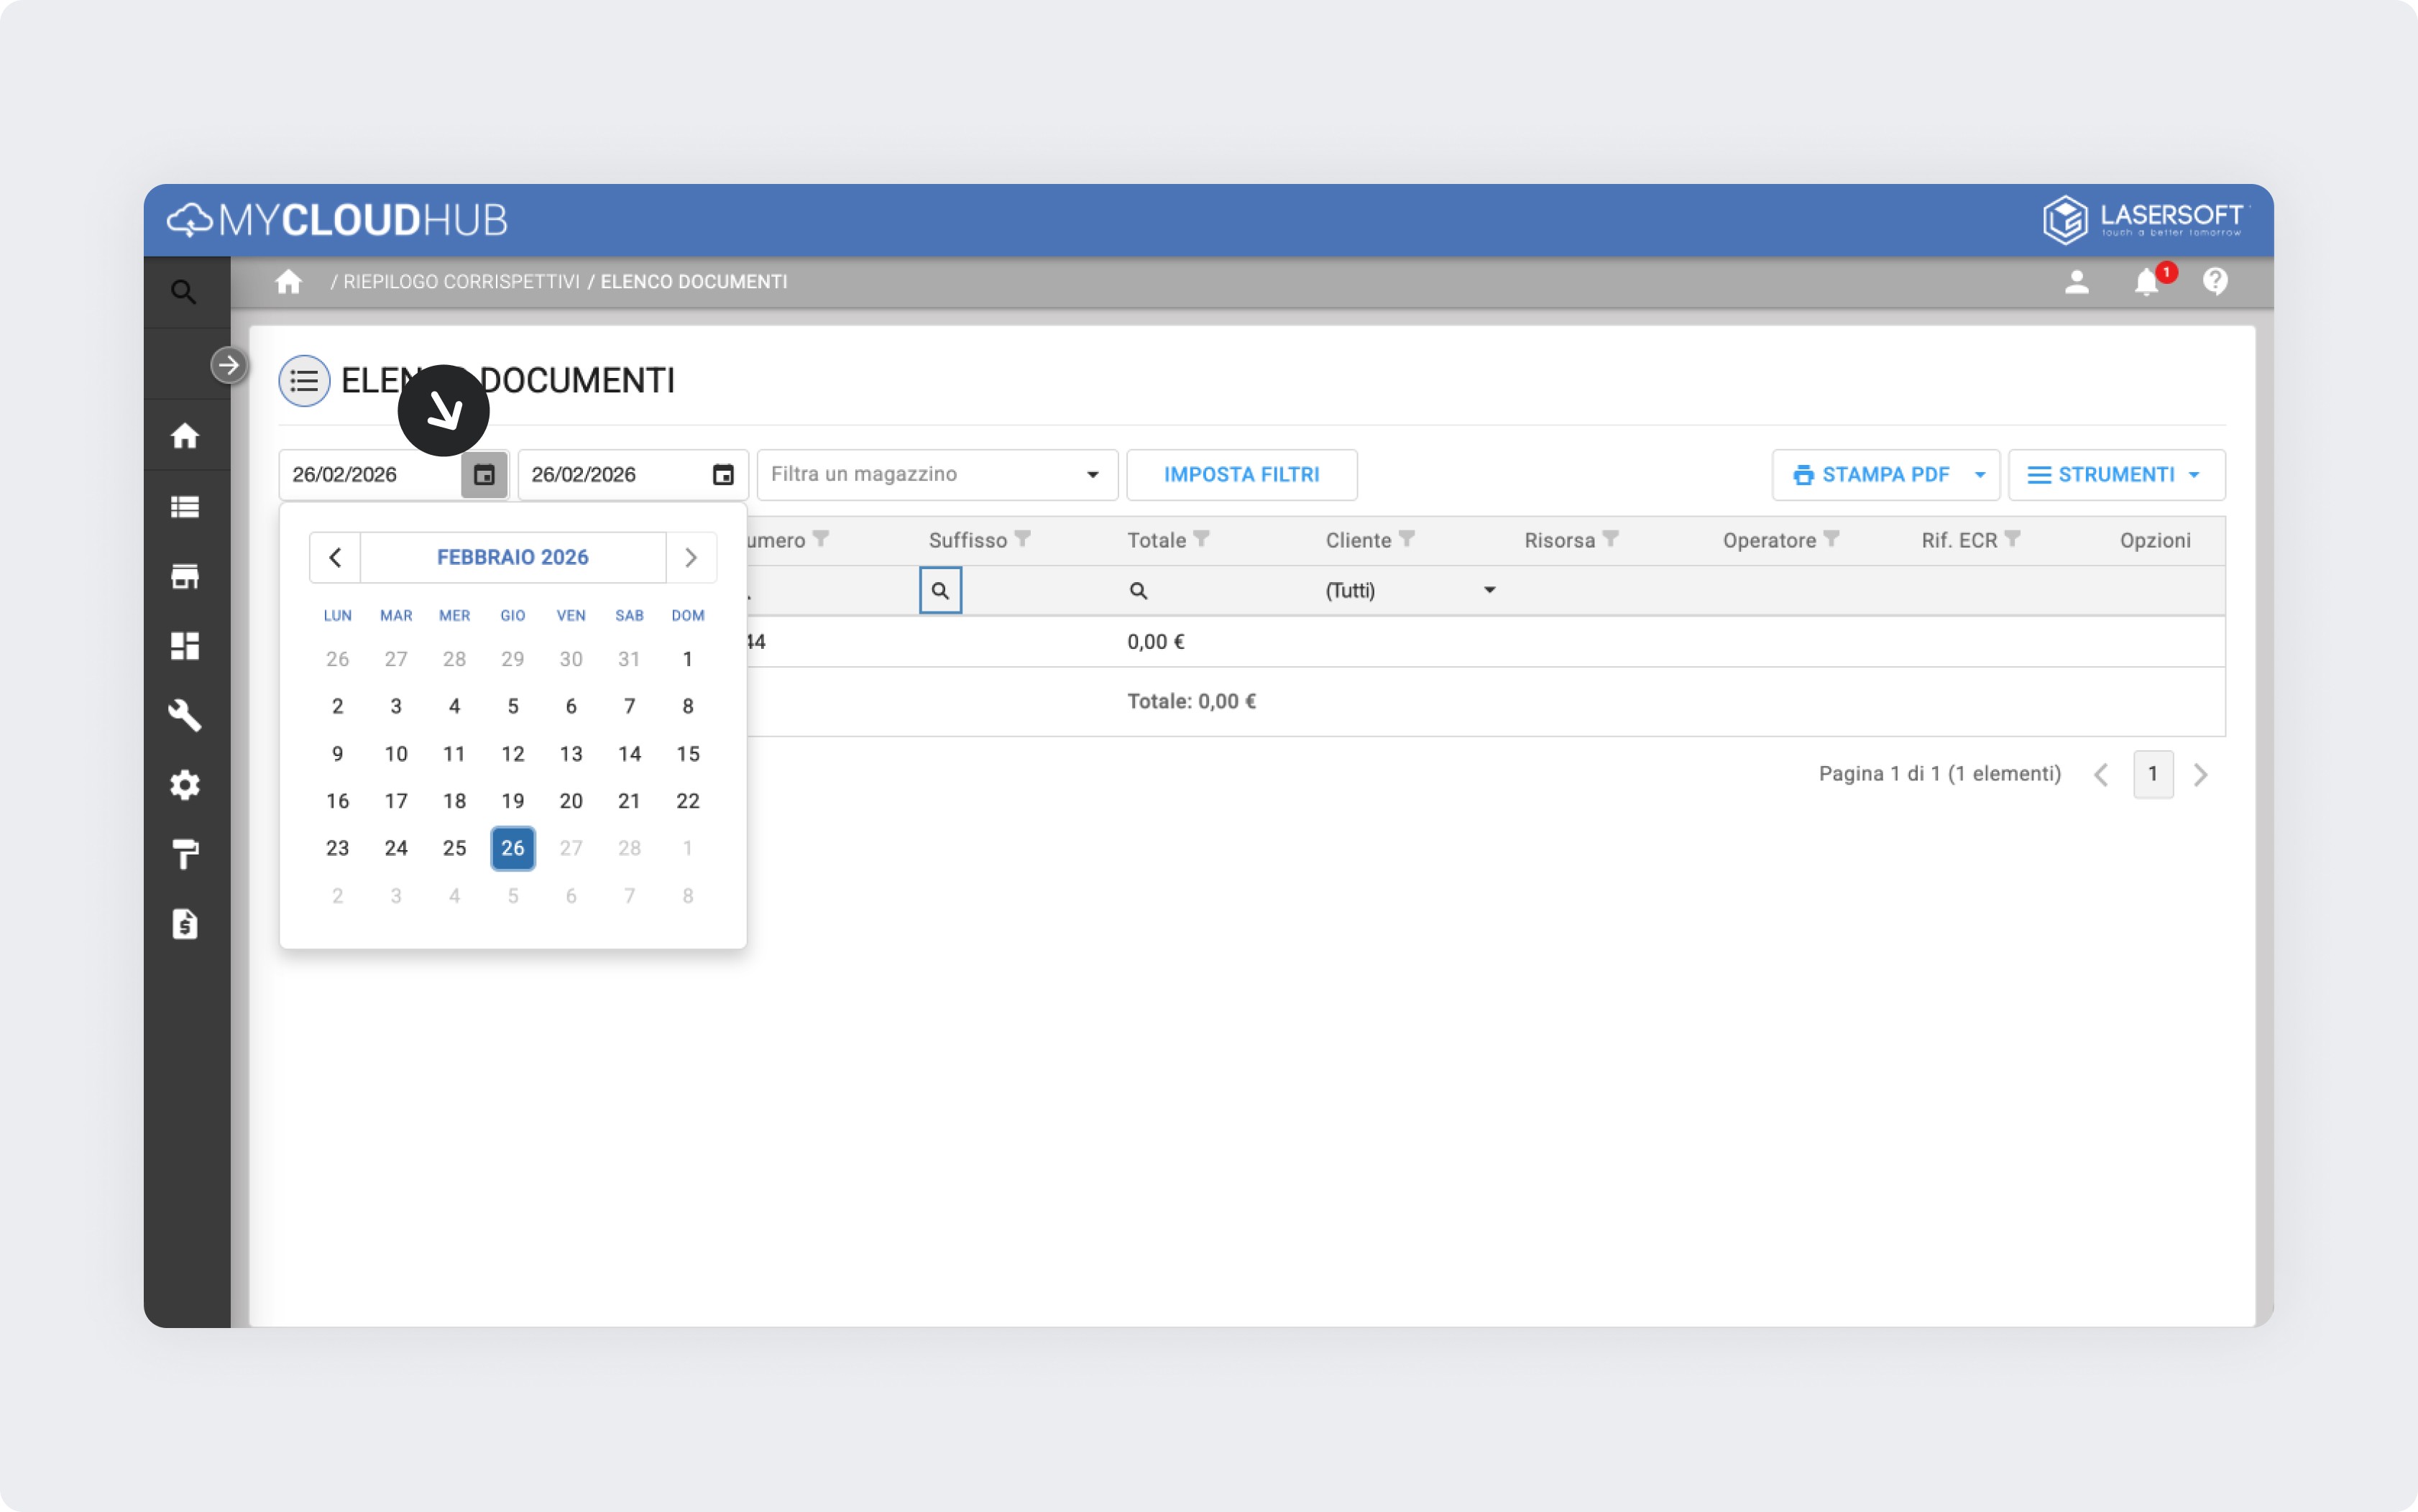Open the second date calendar picker
Screen dimensions: 2418x1512
click(723, 475)
